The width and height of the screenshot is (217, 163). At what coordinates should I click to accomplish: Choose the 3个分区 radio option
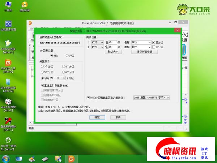pos(42,66)
